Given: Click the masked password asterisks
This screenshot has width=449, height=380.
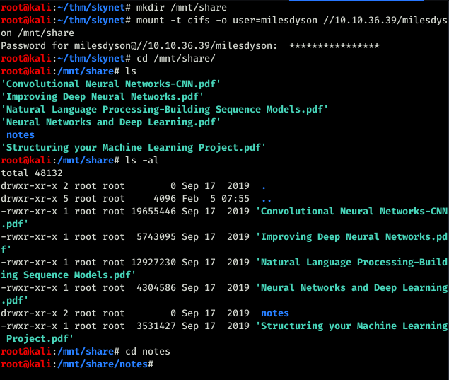Looking at the screenshot, I should point(334,46).
